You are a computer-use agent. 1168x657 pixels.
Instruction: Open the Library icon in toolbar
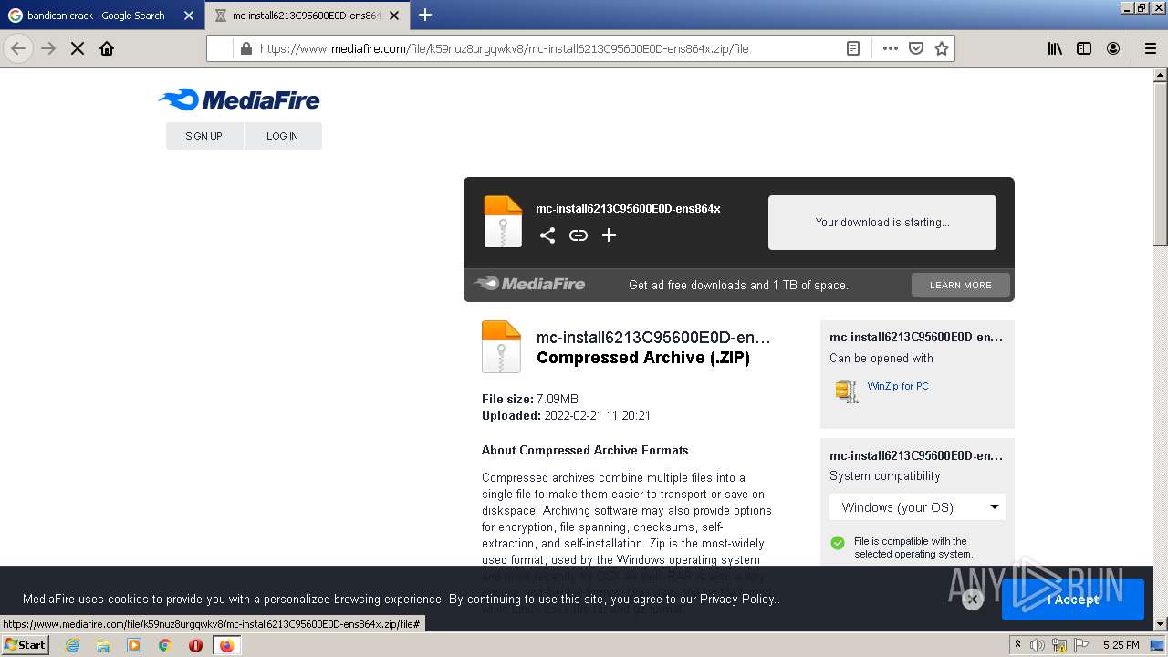[1055, 48]
